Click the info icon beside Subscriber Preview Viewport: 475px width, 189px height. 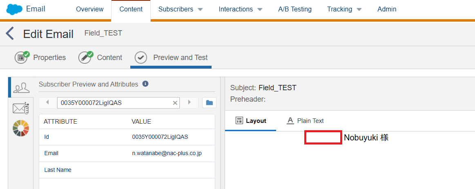point(145,84)
